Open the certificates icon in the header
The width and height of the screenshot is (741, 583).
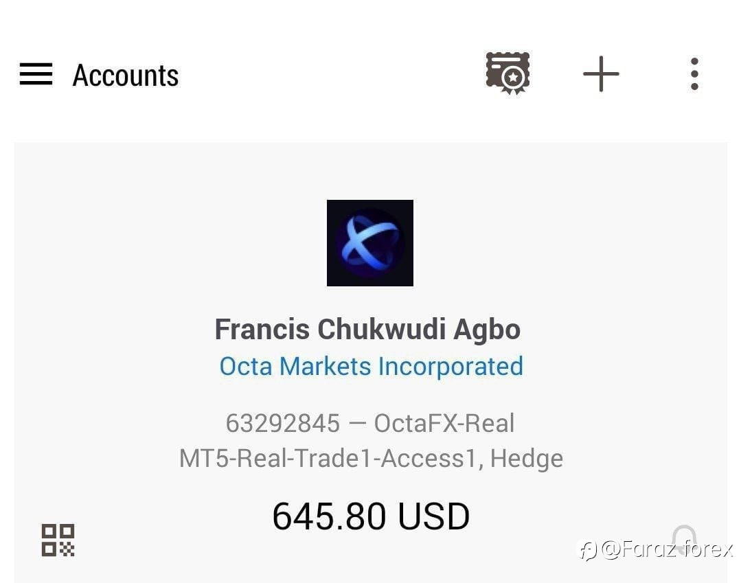pos(508,73)
